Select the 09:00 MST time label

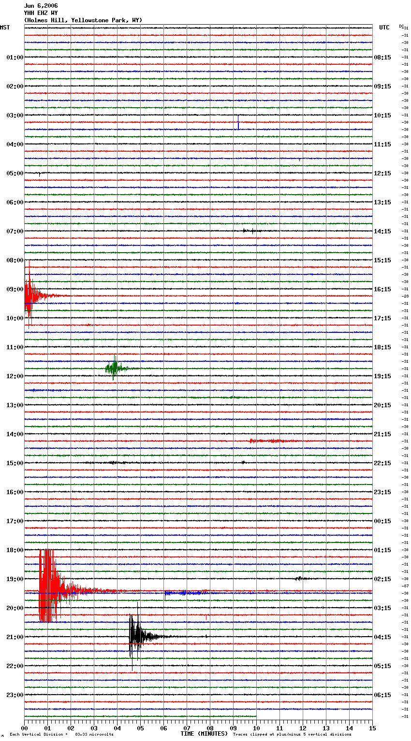coord(15,289)
